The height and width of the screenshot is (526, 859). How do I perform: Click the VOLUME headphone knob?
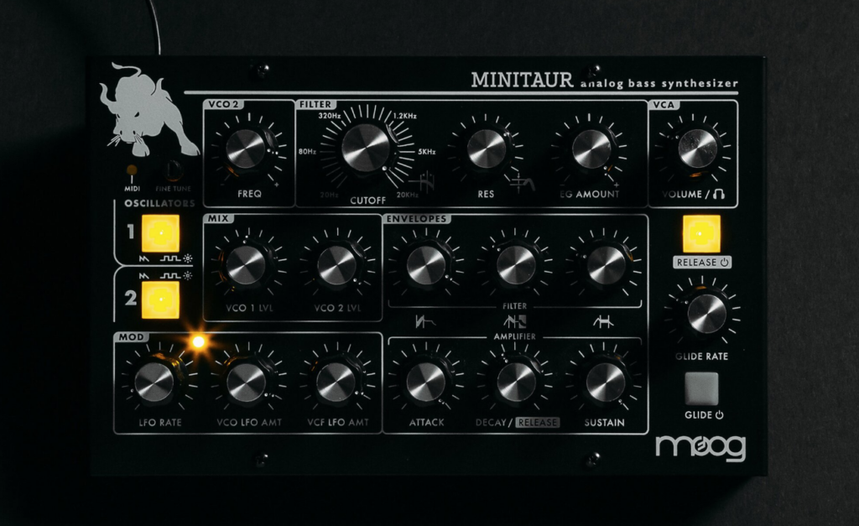[x=697, y=148]
